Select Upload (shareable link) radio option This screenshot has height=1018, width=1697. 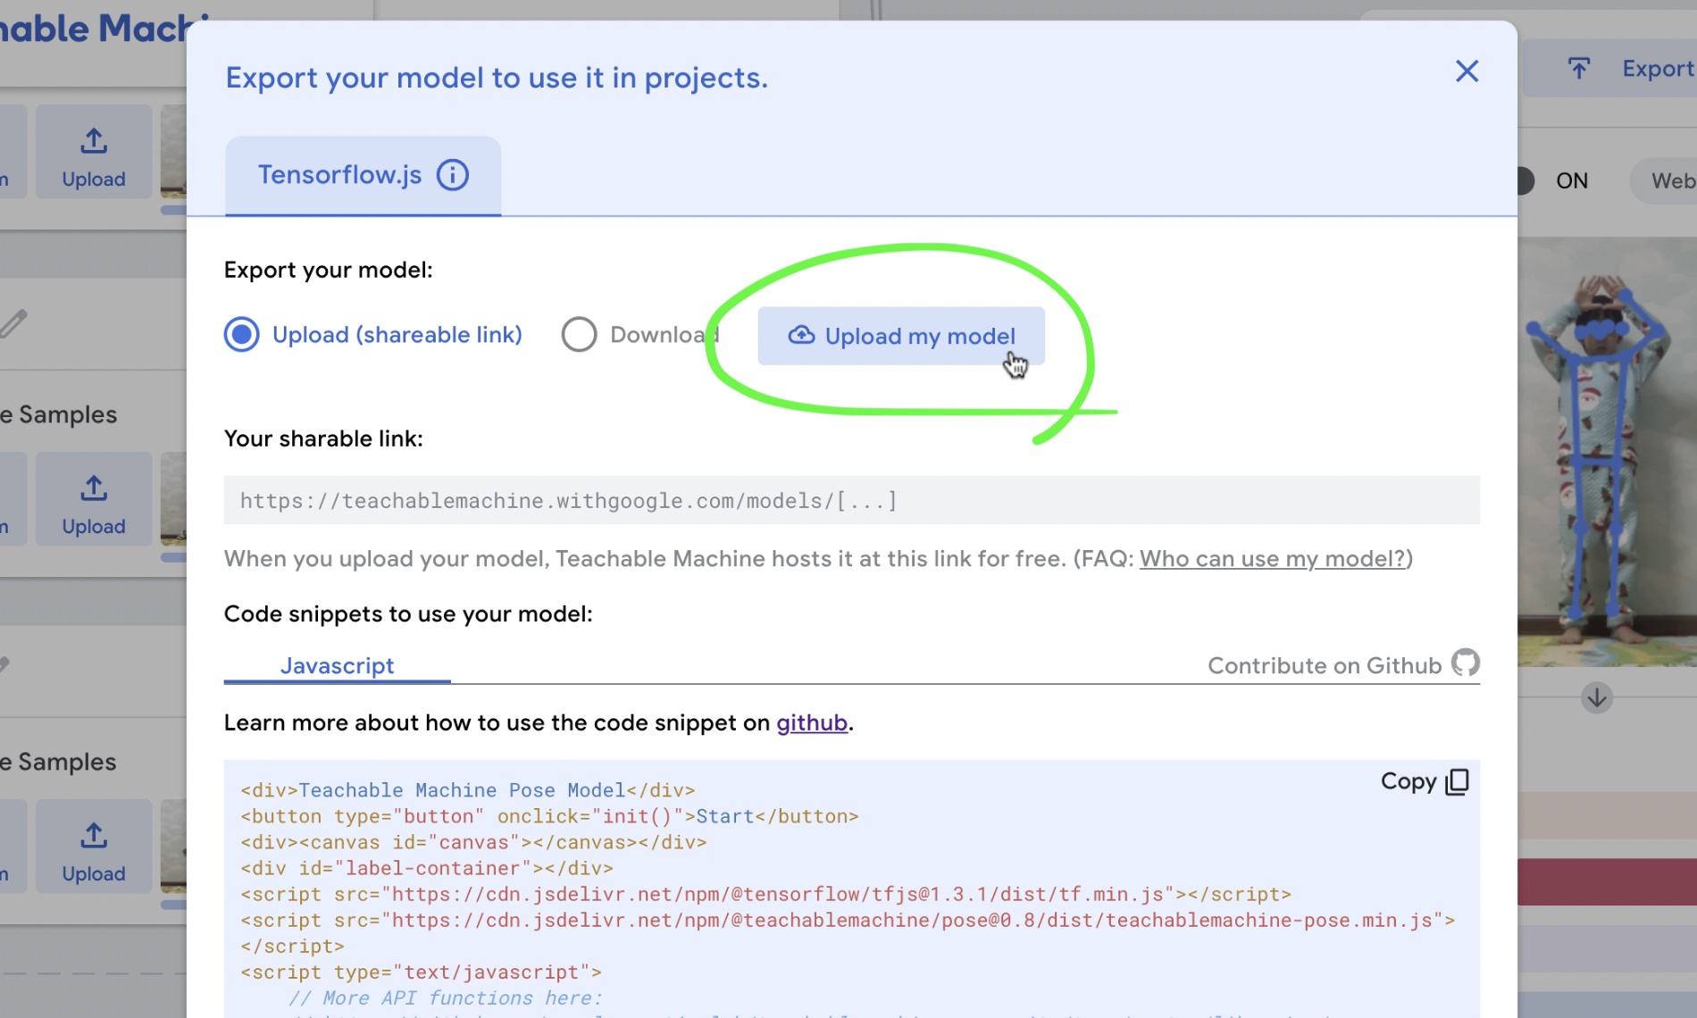point(241,335)
